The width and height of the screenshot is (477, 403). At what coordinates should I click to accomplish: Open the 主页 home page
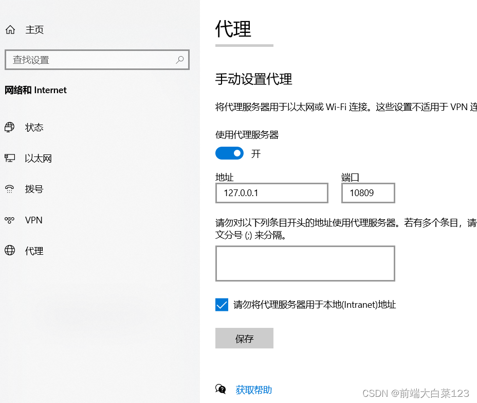[34, 29]
